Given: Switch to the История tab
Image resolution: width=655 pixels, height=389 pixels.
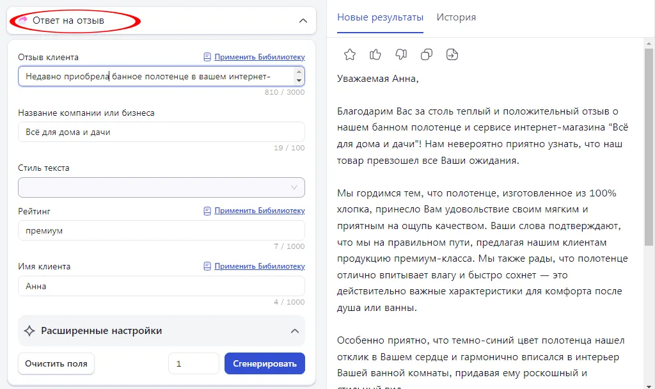Looking at the screenshot, I should pos(456,17).
